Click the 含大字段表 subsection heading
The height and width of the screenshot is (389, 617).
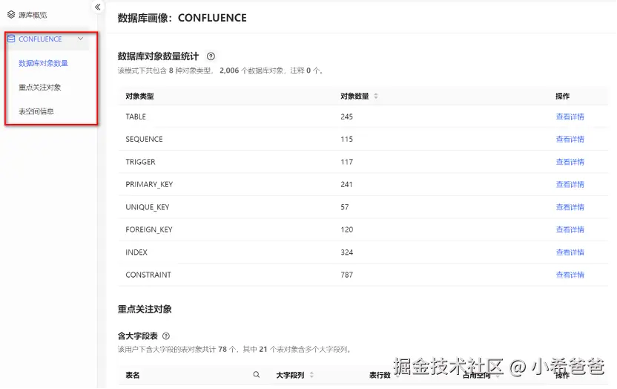[138, 336]
